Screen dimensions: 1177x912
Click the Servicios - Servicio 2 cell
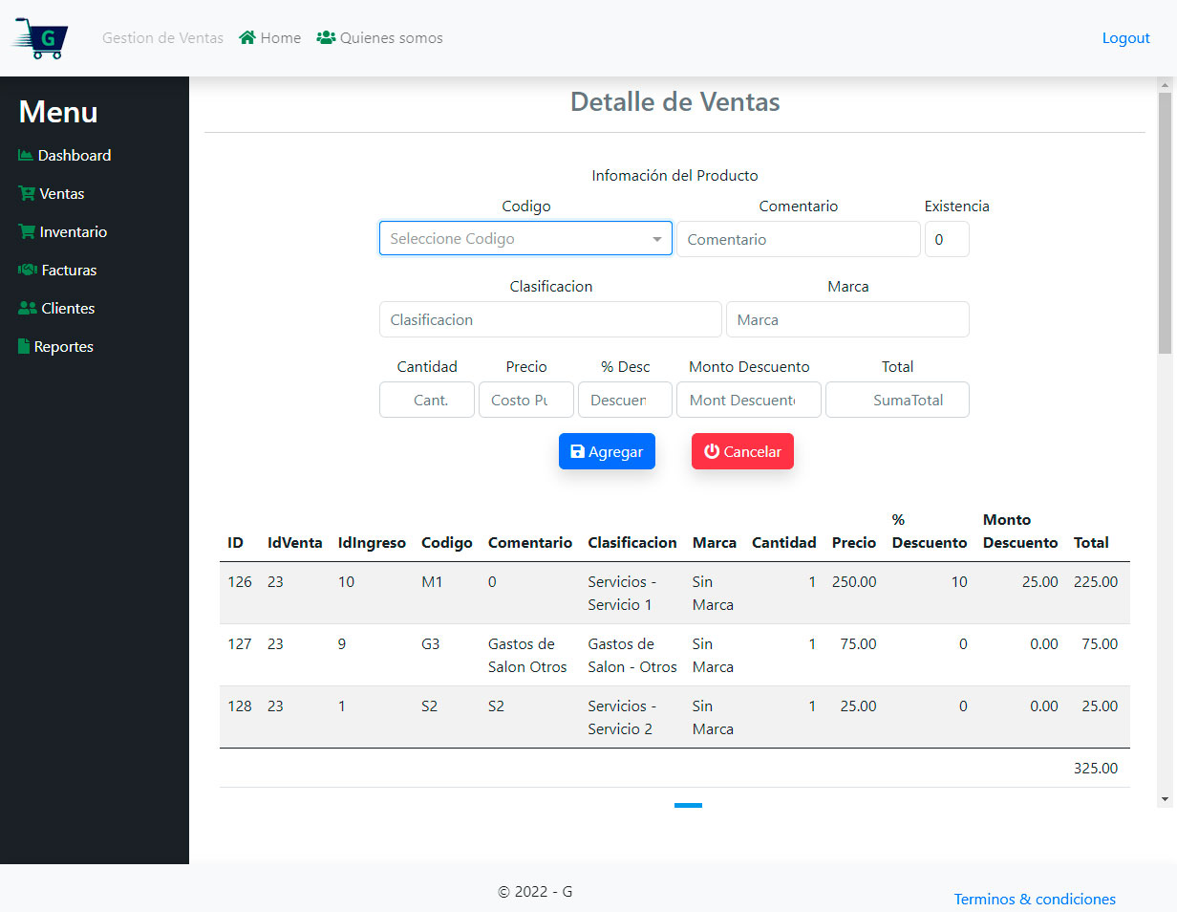point(622,717)
